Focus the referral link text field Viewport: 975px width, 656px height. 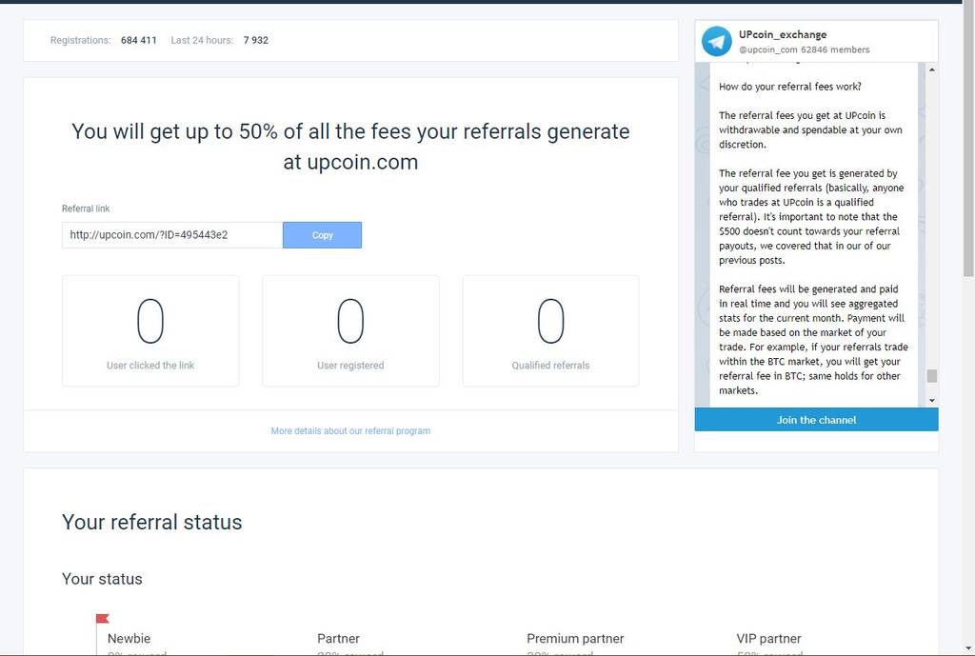tap(172, 235)
